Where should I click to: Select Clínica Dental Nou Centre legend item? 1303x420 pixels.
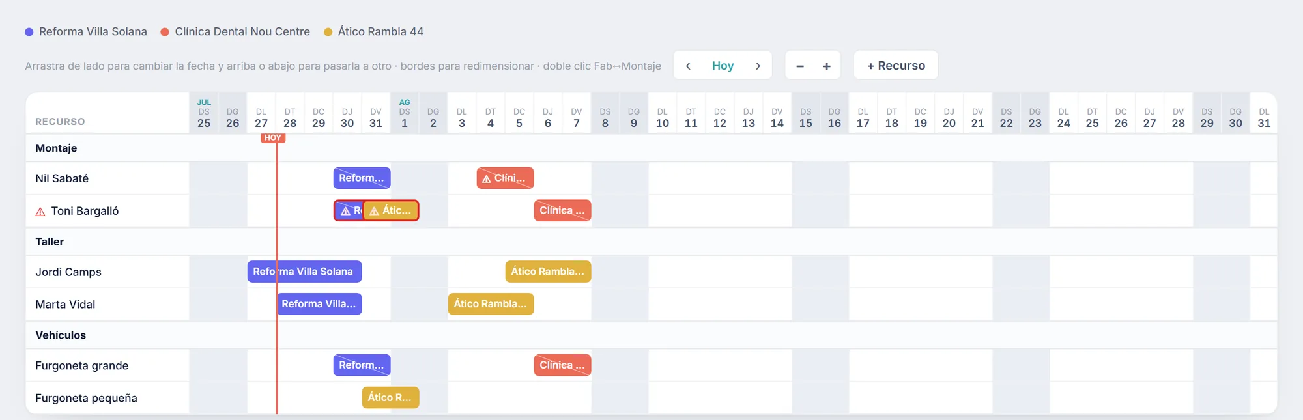coord(235,31)
